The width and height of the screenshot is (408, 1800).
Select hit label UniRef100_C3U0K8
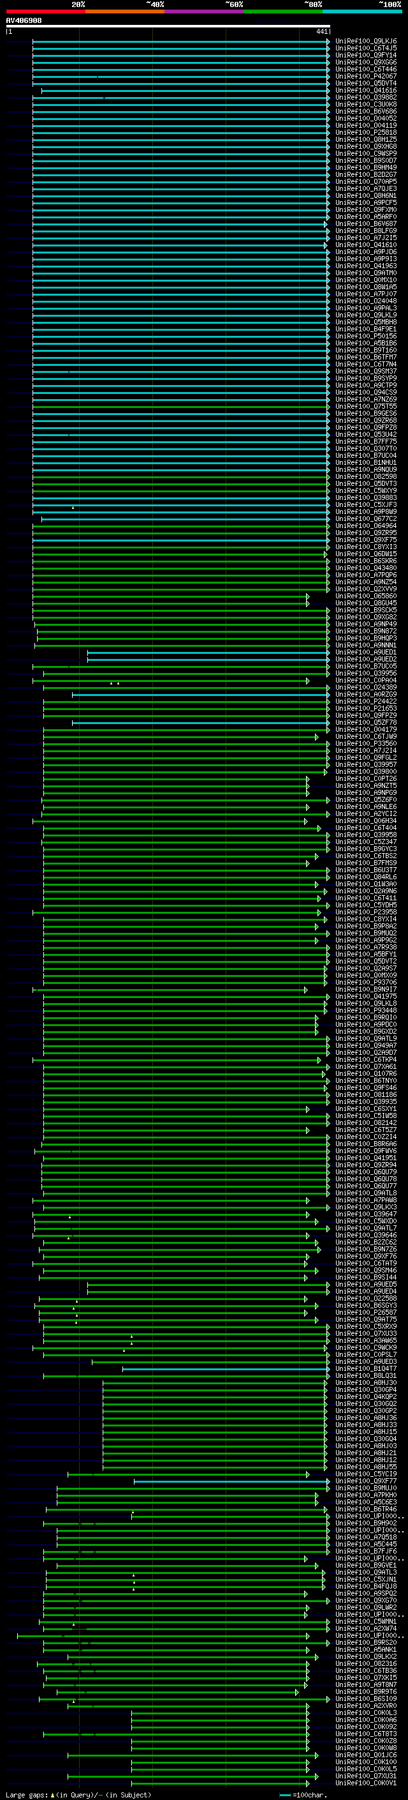(366, 105)
